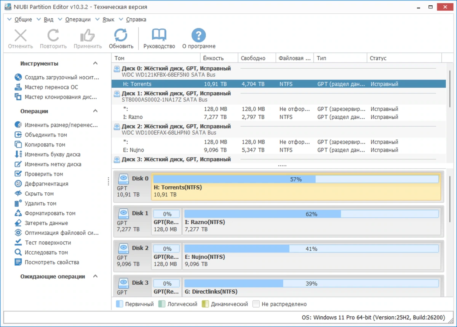Click I: Razno 62% partition bar

(312, 214)
